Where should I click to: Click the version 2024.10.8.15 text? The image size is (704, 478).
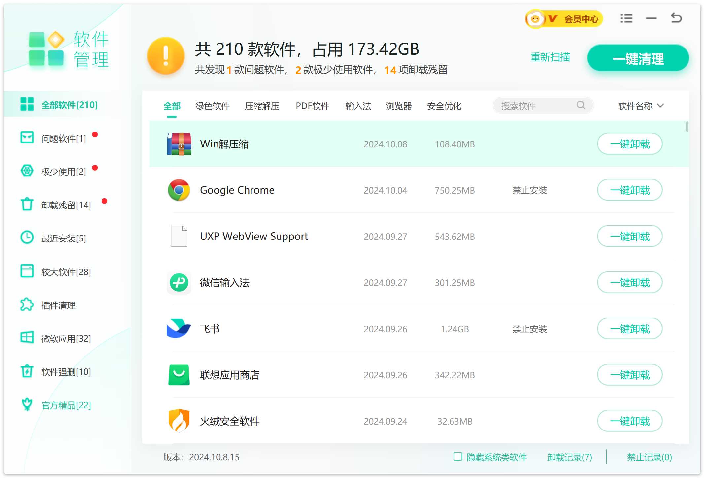click(214, 457)
